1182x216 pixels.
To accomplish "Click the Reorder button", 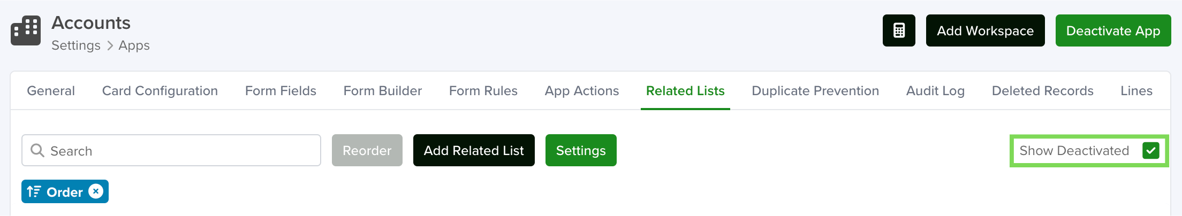I will click(367, 150).
